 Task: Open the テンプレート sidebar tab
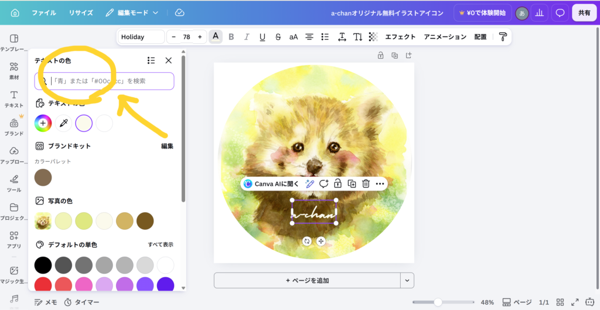[14, 43]
